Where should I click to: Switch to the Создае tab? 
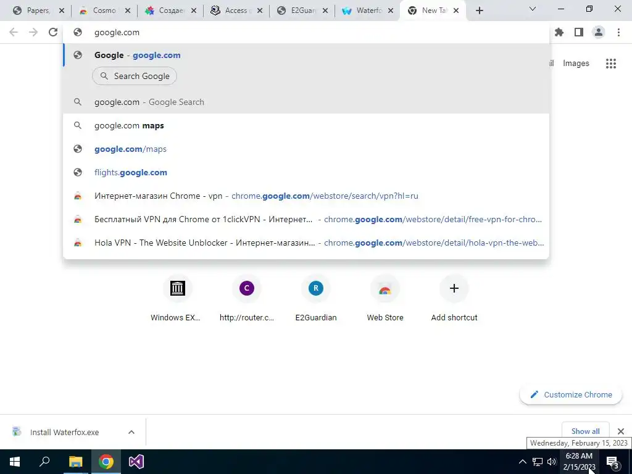pos(170,10)
